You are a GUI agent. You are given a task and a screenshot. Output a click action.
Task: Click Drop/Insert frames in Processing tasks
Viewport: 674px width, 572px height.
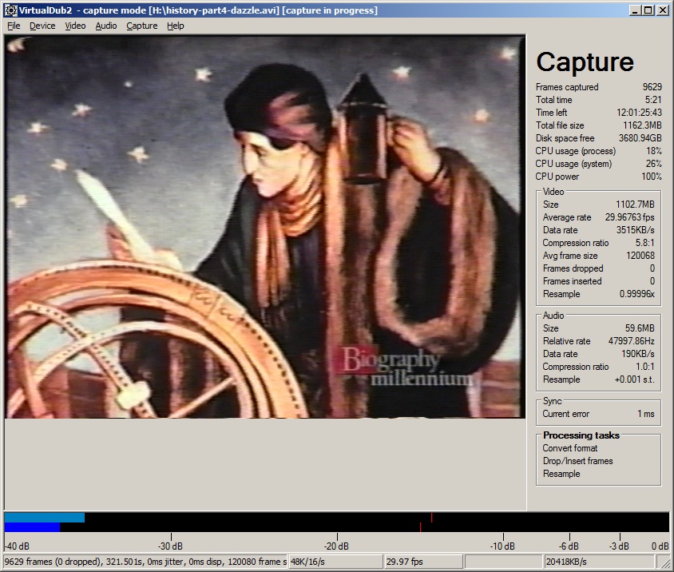coord(577,461)
